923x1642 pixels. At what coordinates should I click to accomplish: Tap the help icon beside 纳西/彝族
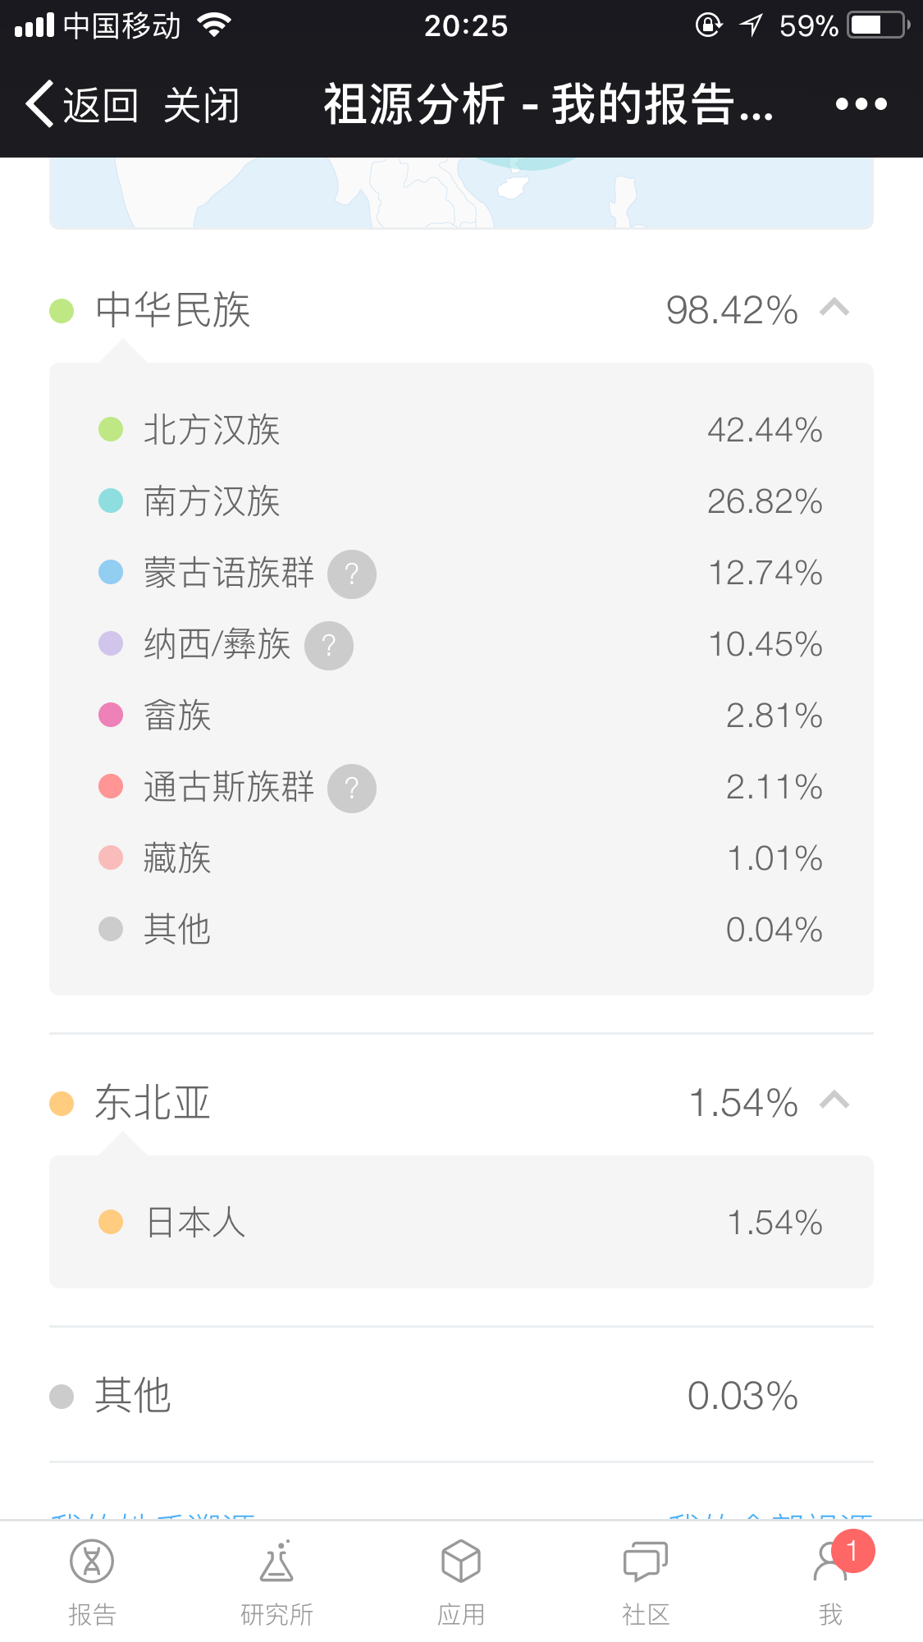pyautogui.click(x=329, y=646)
